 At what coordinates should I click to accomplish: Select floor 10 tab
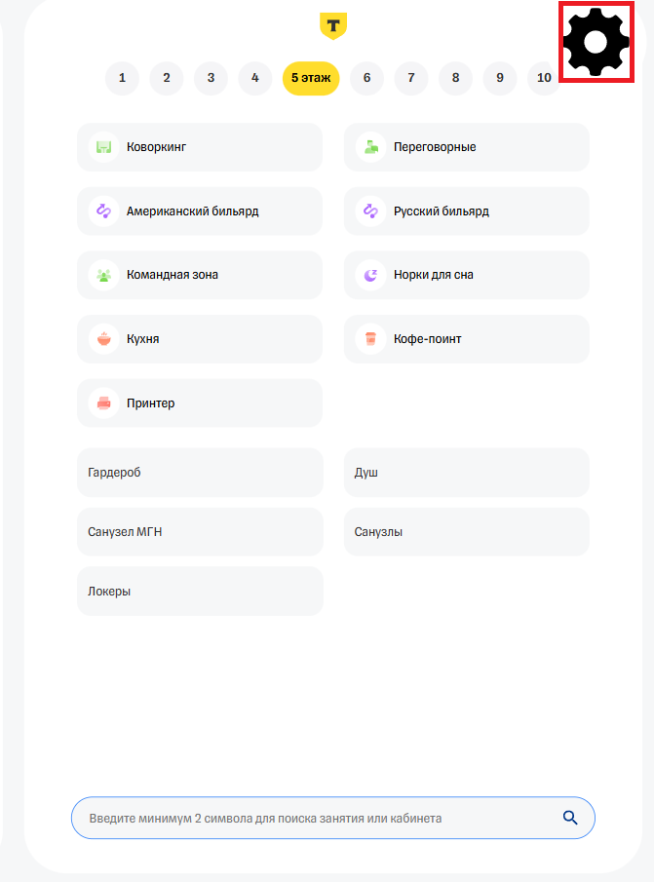pyautogui.click(x=544, y=78)
